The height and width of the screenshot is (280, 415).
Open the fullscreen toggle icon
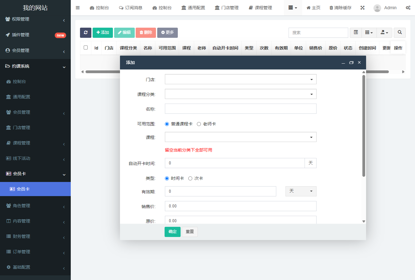coord(362,8)
